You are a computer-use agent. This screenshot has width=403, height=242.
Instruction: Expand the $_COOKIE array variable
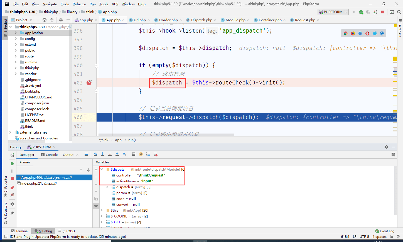[x=102, y=216]
